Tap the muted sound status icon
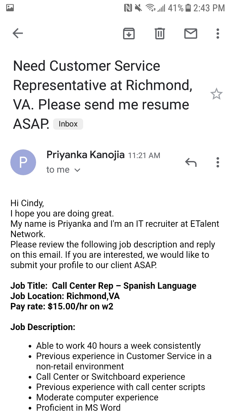Viewport: 232px width, 413px height. tap(139, 8)
